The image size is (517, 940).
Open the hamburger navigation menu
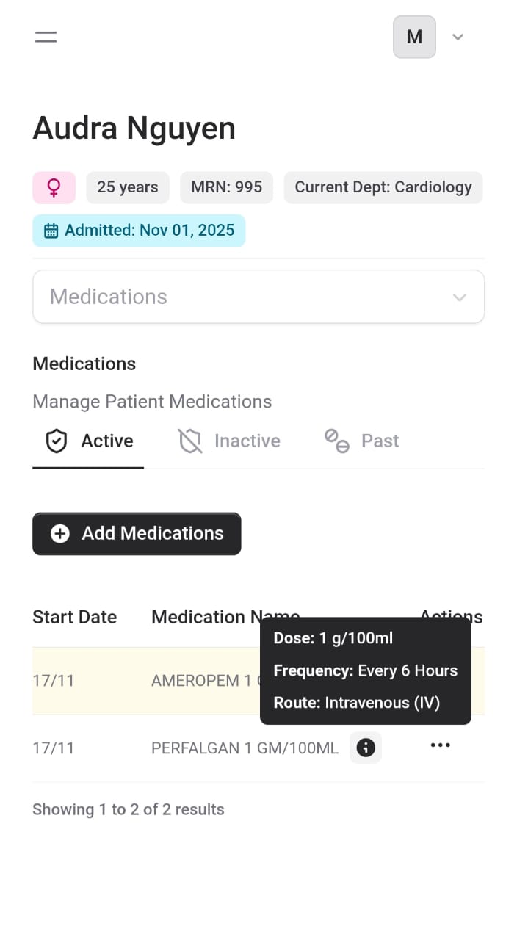pos(46,36)
